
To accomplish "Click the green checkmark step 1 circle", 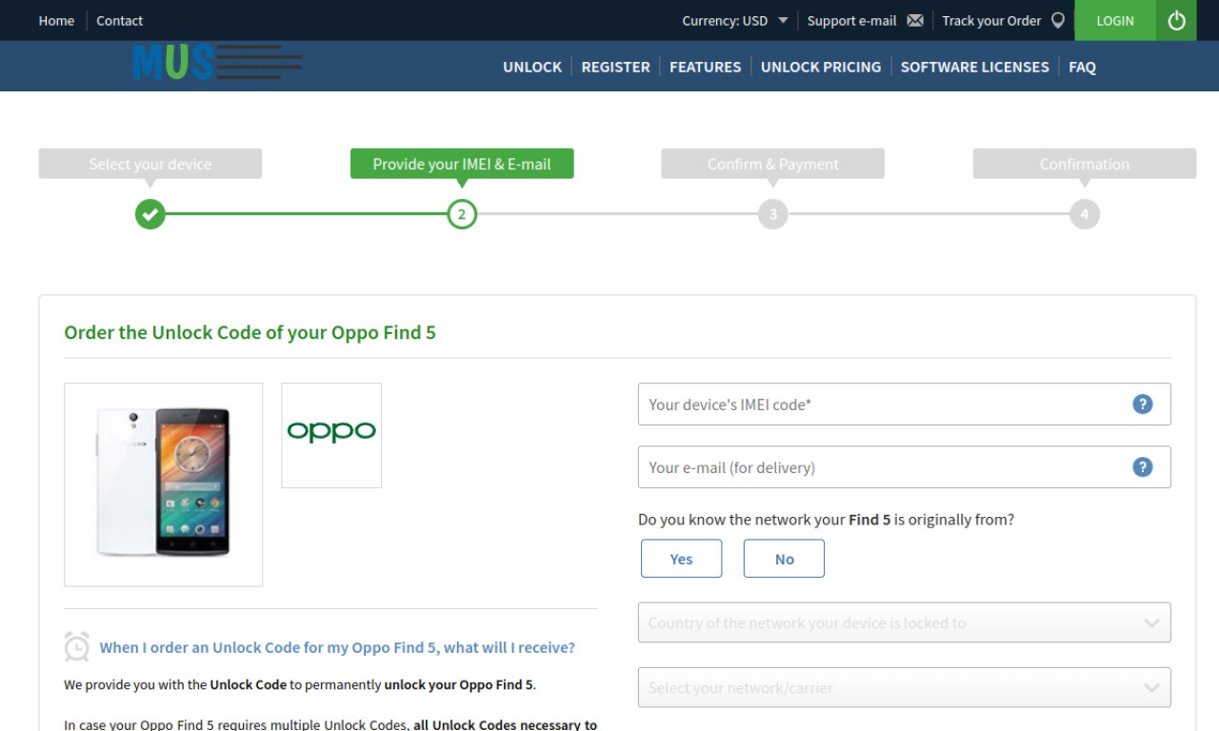I will point(150,214).
